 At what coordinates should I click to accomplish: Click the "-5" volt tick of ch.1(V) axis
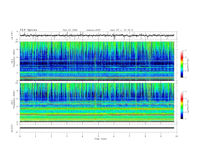pyautogui.click(x=17, y=39)
